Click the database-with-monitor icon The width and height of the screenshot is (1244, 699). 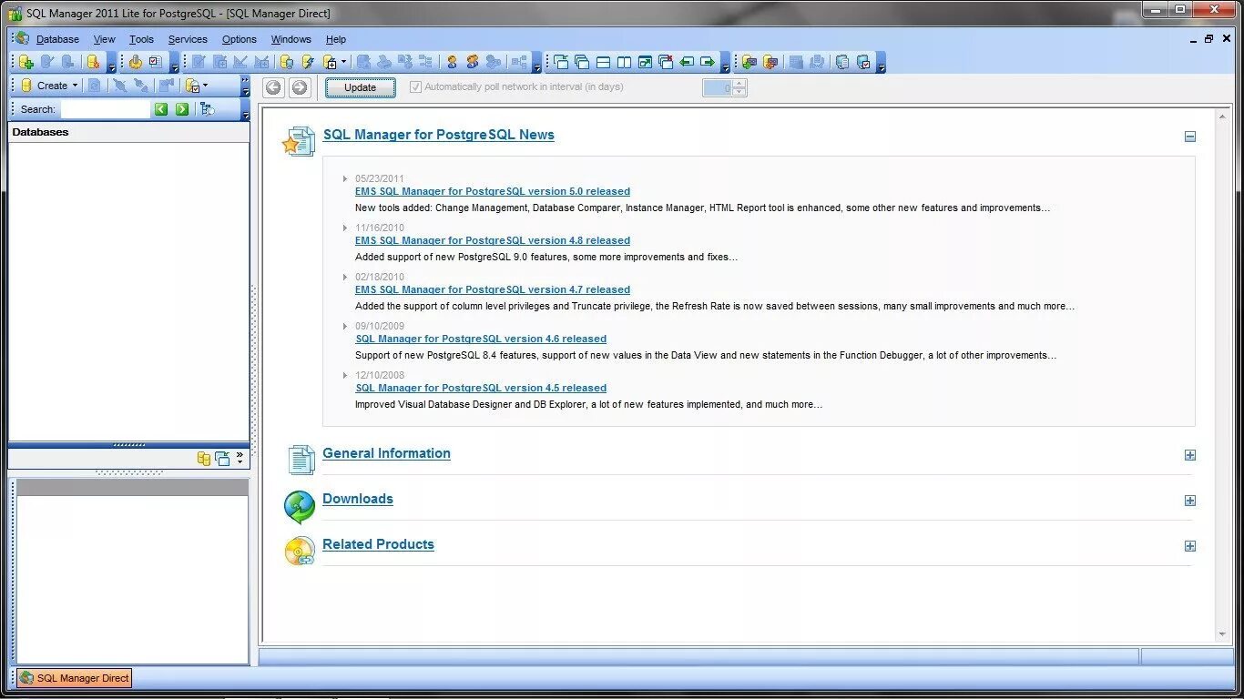point(286,62)
